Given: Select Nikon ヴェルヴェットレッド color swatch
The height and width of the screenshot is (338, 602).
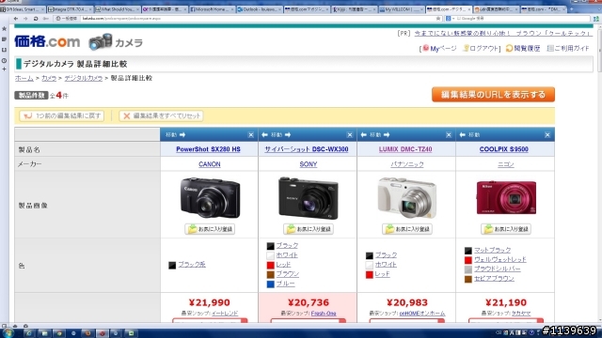Looking at the screenshot, I should click(468, 260).
